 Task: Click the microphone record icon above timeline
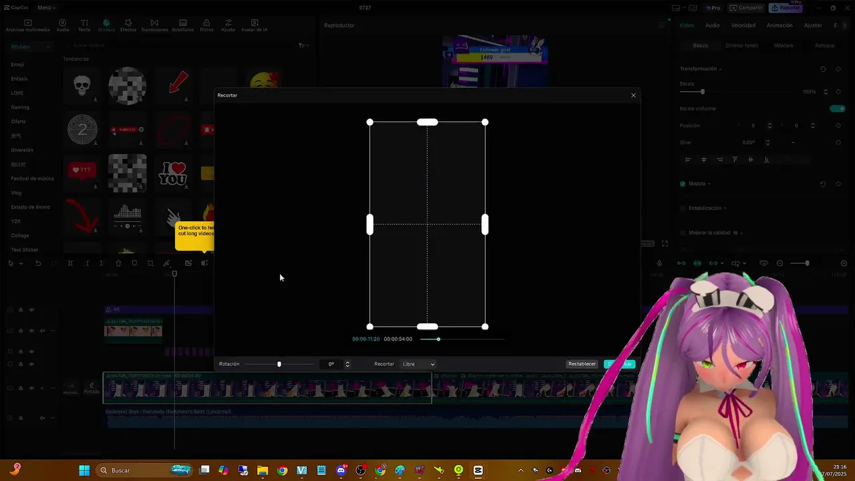[x=659, y=263]
